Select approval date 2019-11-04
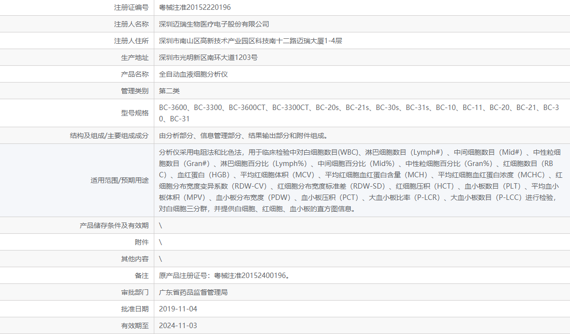570x334 pixels. tap(178, 309)
